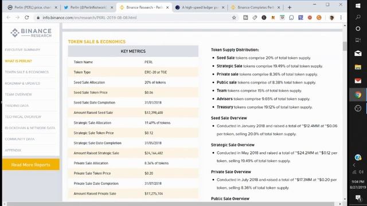Open Cortana circle on taskbar

point(358,29)
